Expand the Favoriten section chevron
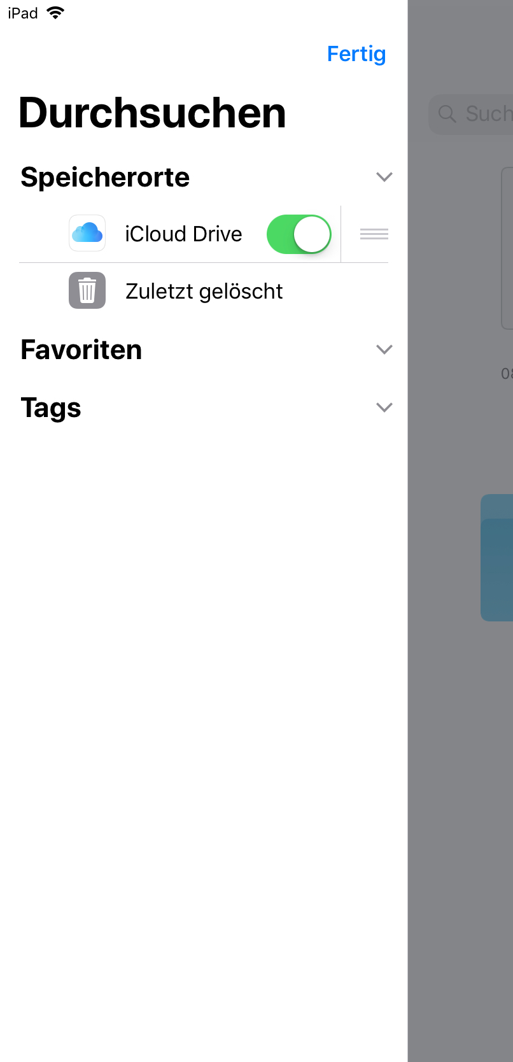The width and height of the screenshot is (513, 1062). pos(384,350)
